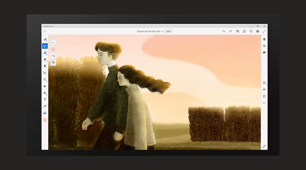This screenshot has width=306, height=170.
Task: Select the highlighted Live Brushes tool
Action: [x=45, y=46]
